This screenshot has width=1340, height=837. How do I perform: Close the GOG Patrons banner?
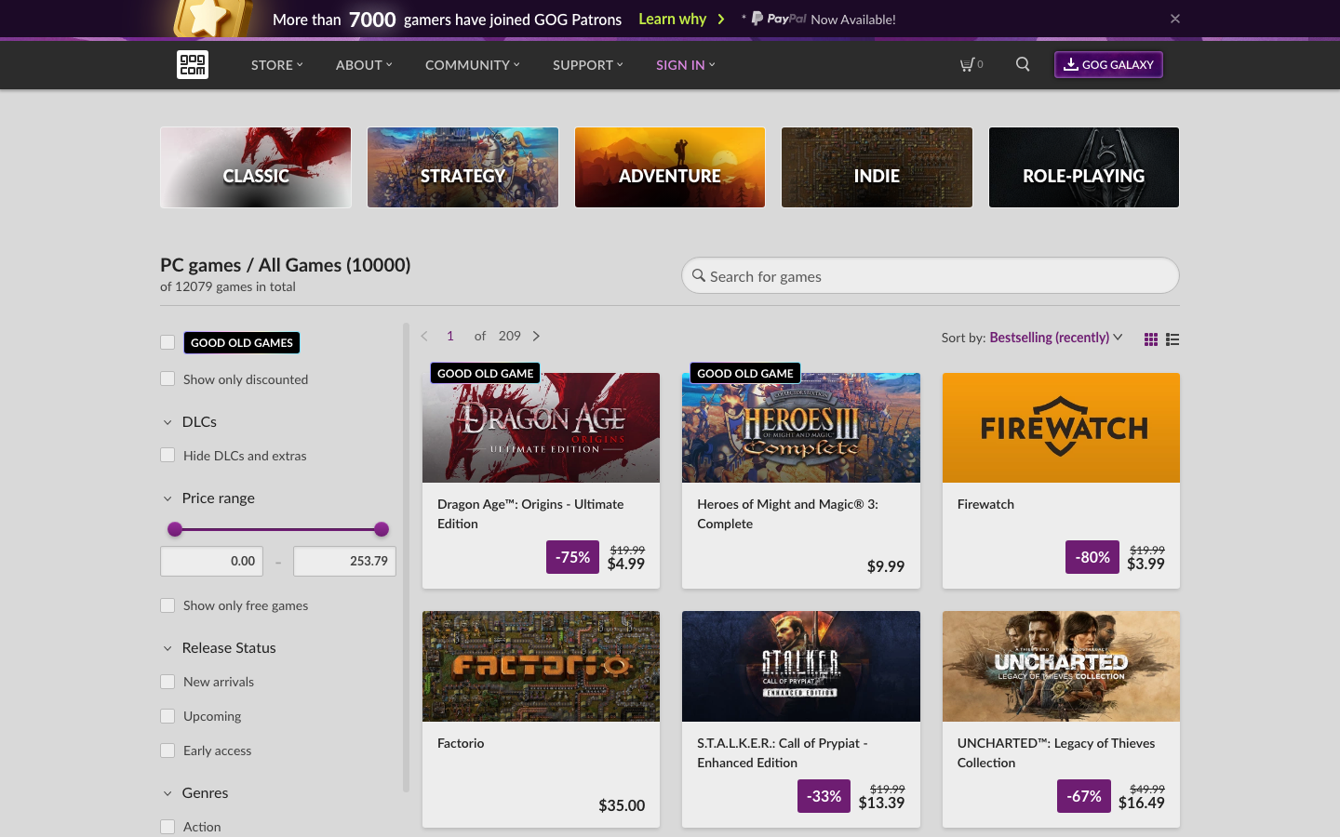(1175, 19)
